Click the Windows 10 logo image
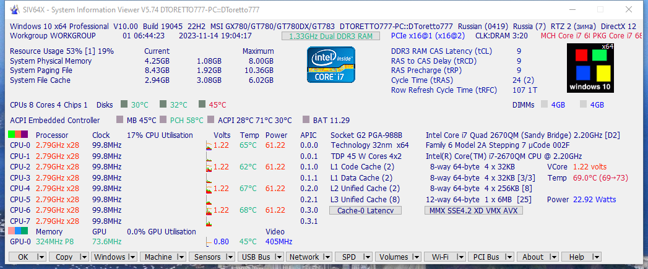This screenshot has height=269, width=648. pyautogui.click(x=590, y=68)
